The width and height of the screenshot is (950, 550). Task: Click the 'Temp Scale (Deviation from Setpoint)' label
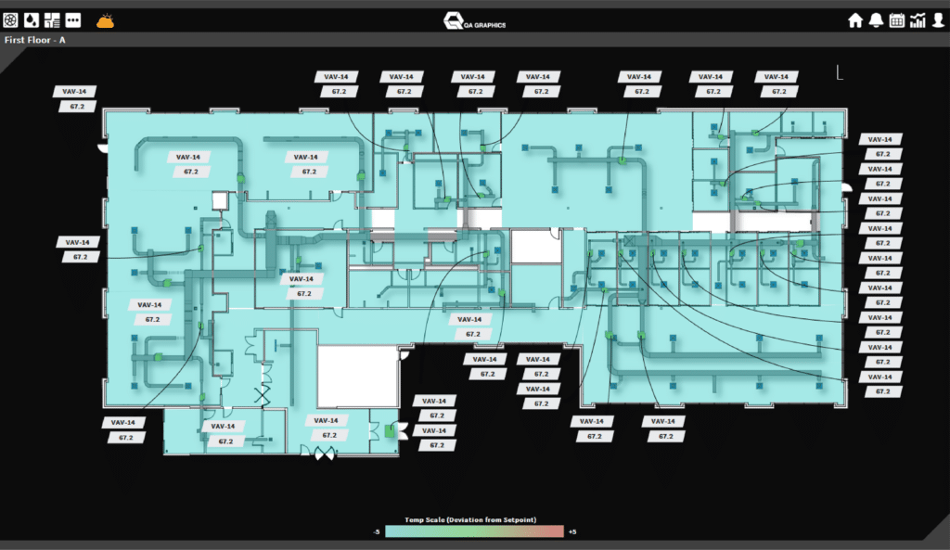(470, 519)
